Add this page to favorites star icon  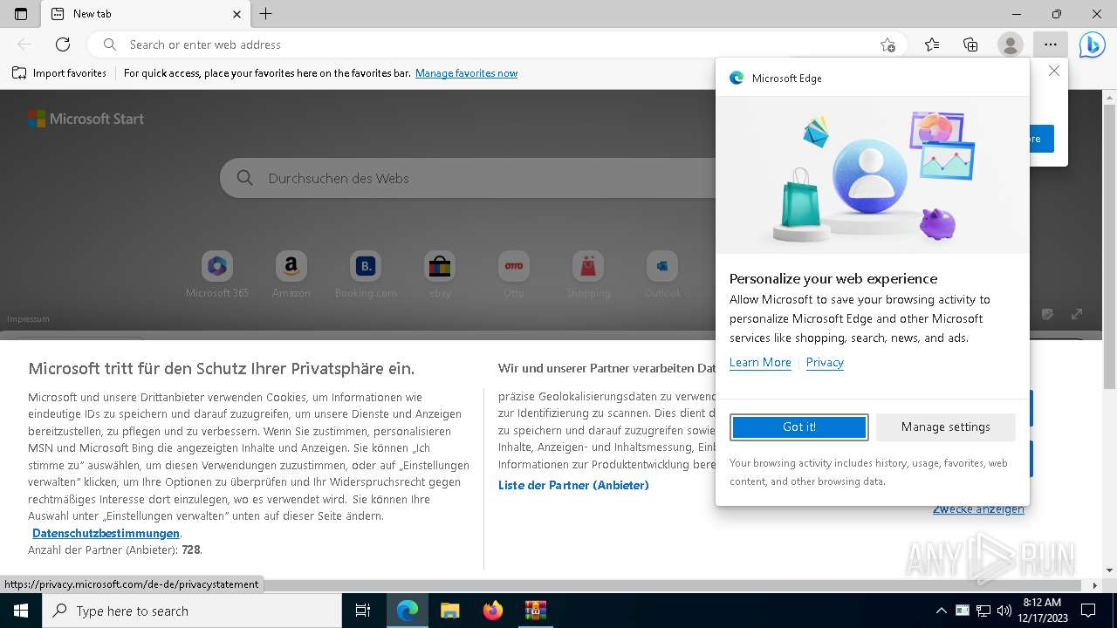point(887,44)
